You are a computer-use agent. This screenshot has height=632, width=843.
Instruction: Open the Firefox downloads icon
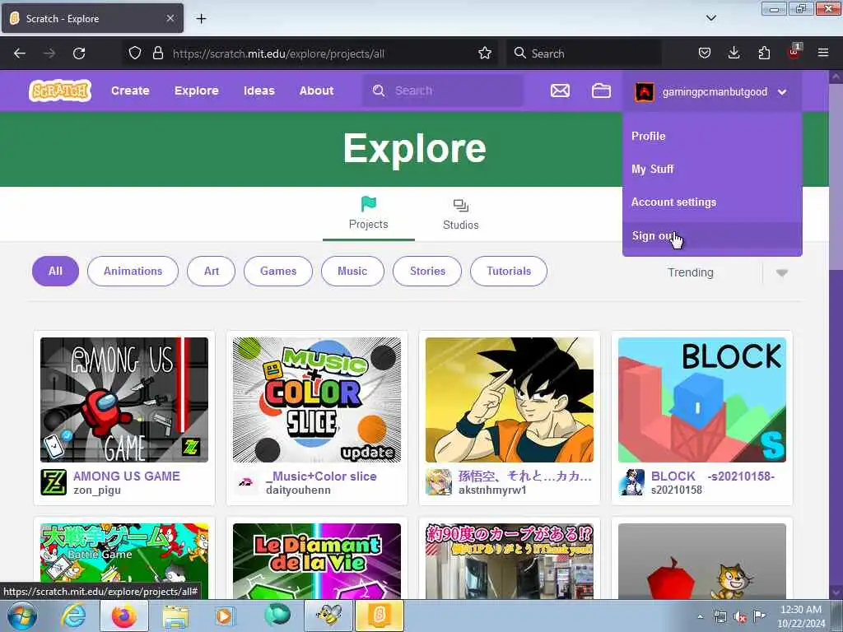[x=734, y=53]
